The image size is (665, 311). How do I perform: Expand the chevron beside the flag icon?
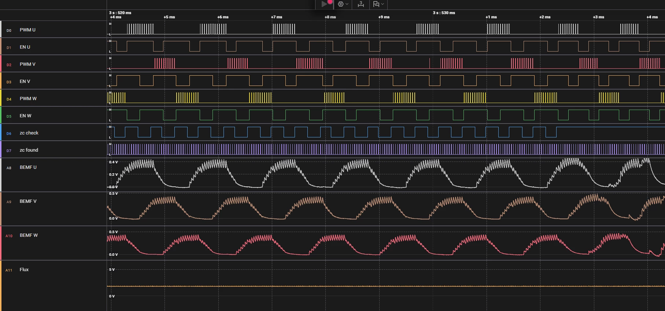click(383, 4)
